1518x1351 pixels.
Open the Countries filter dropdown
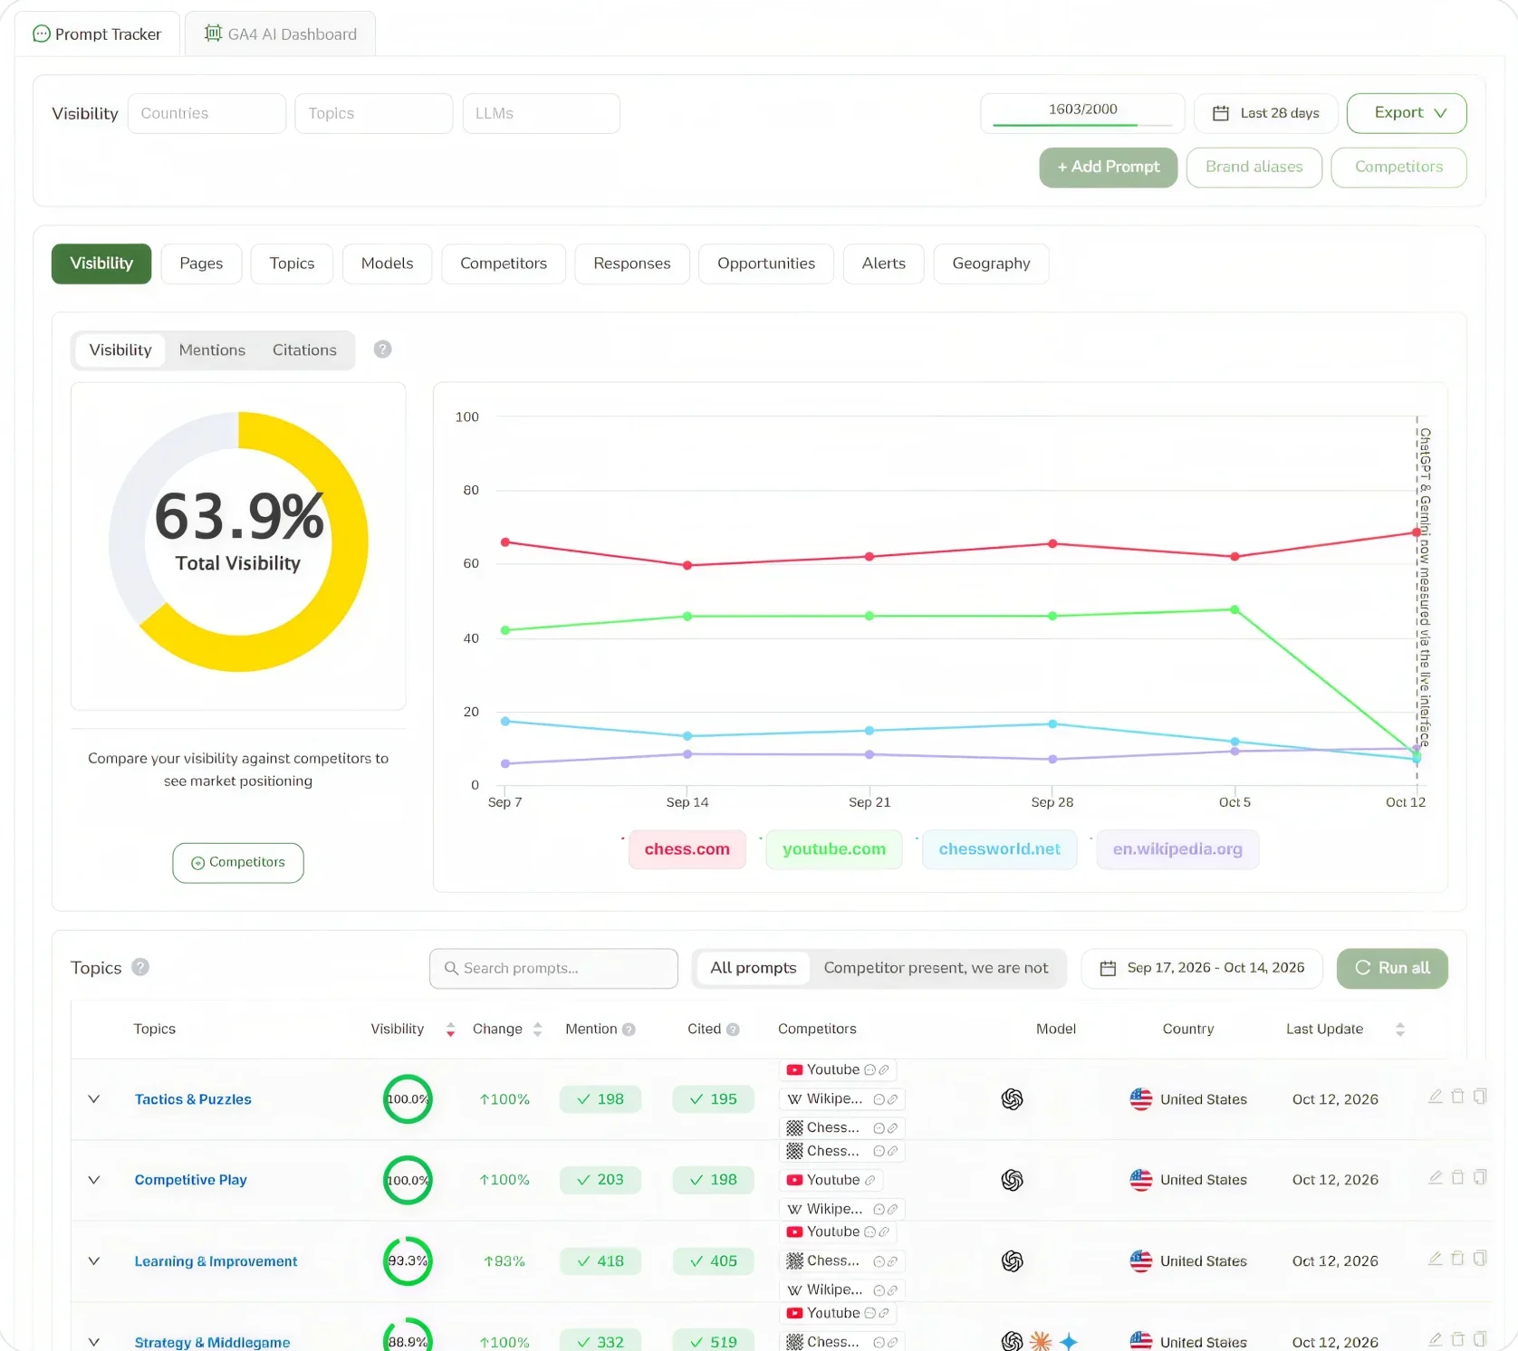click(x=207, y=113)
